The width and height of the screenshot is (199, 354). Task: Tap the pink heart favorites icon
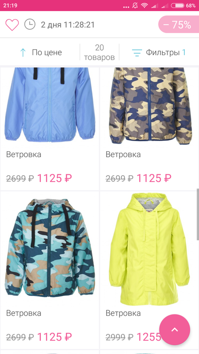pos(12,25)
